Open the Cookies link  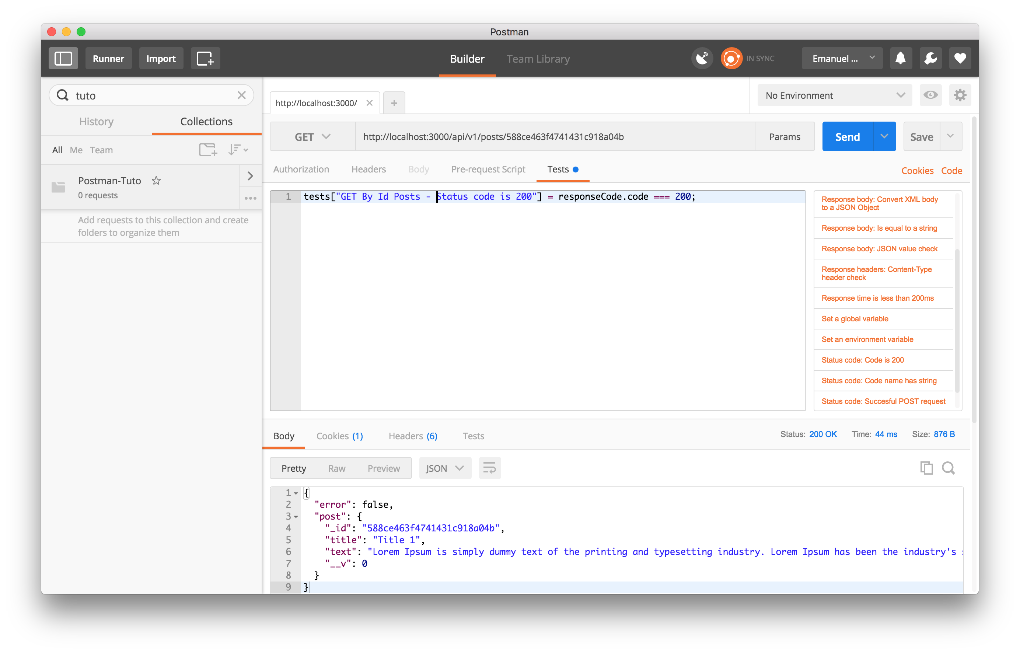918,171
